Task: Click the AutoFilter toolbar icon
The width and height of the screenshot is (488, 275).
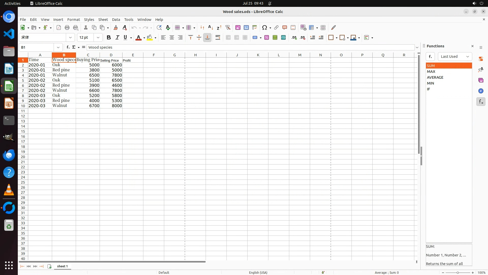Action: click(228, 28)
